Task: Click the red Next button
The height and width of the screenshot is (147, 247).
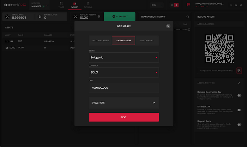Action: pyautogui.click(x=124, y=117)
